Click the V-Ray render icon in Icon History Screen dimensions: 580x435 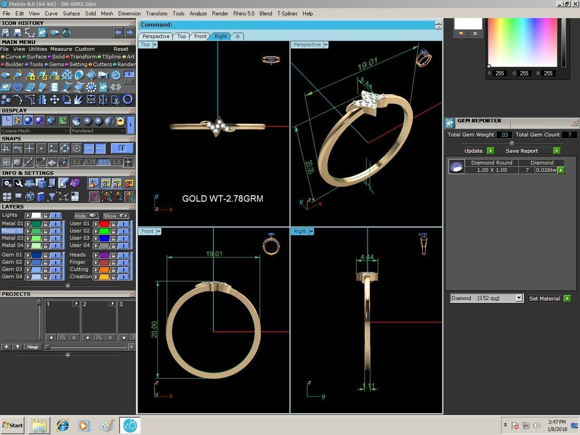(x=67, y=33)
